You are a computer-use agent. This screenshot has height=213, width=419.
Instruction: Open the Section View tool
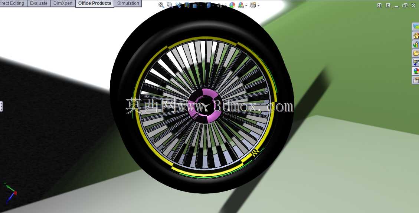187,5
